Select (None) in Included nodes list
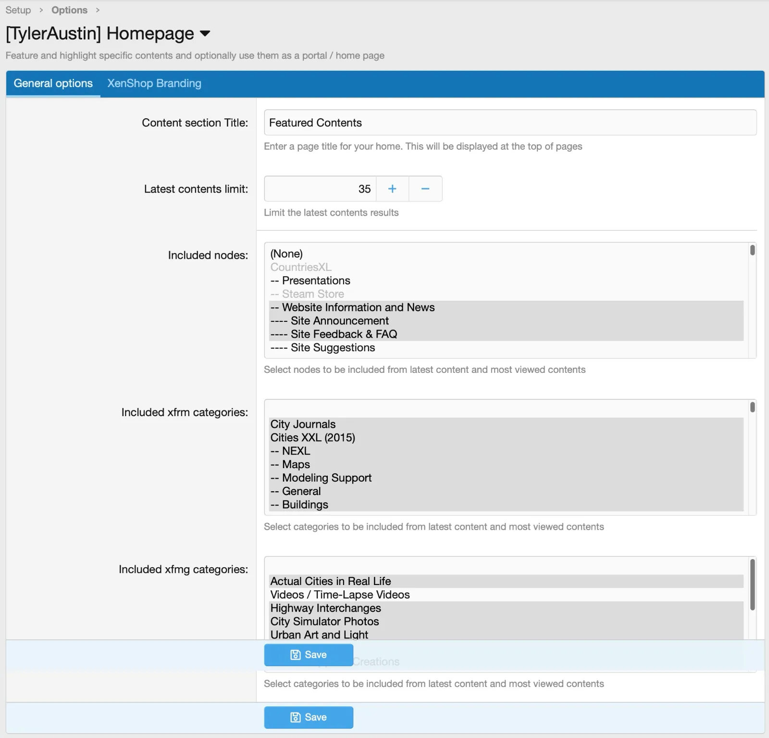The image size is (769, 738). pos(286,254)
